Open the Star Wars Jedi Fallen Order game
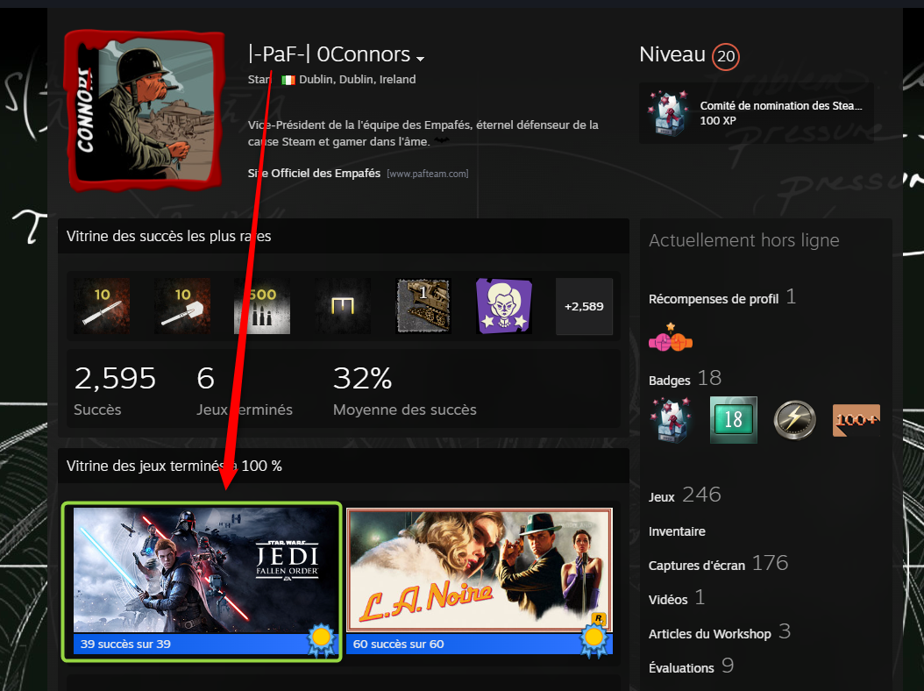 tap(206, 570)
